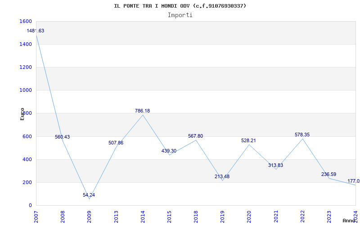
Task: Click the 1000 y-axis tick label
Action: pos(26,90)
